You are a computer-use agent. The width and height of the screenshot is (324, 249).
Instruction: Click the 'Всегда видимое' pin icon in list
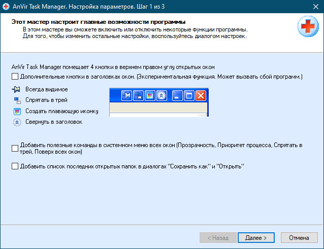pos(16,89)
